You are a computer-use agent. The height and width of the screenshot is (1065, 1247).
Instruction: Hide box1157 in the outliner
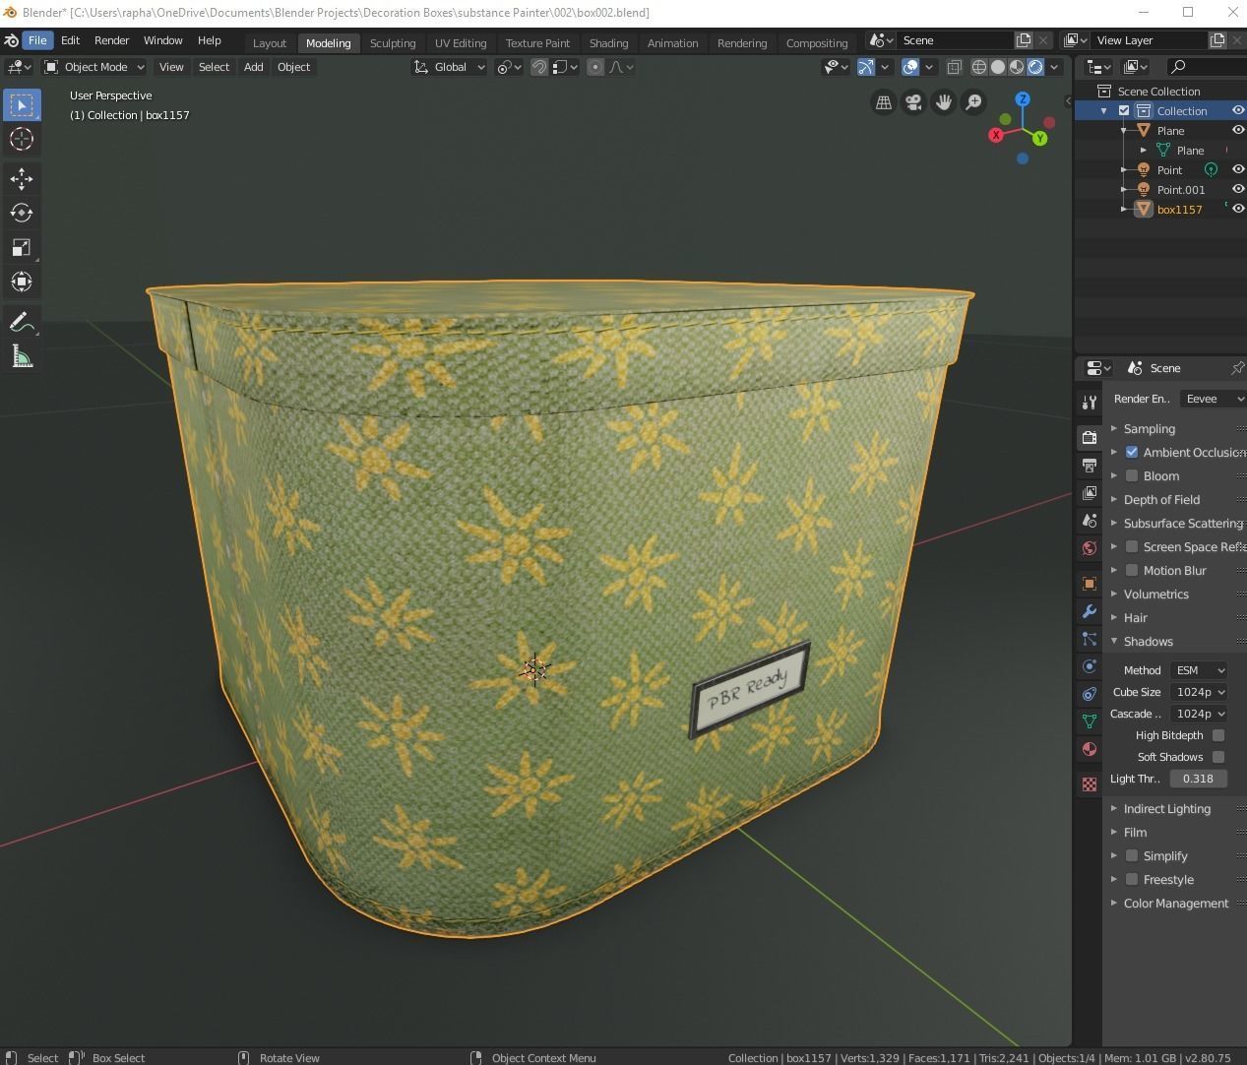click(1238, 209)
